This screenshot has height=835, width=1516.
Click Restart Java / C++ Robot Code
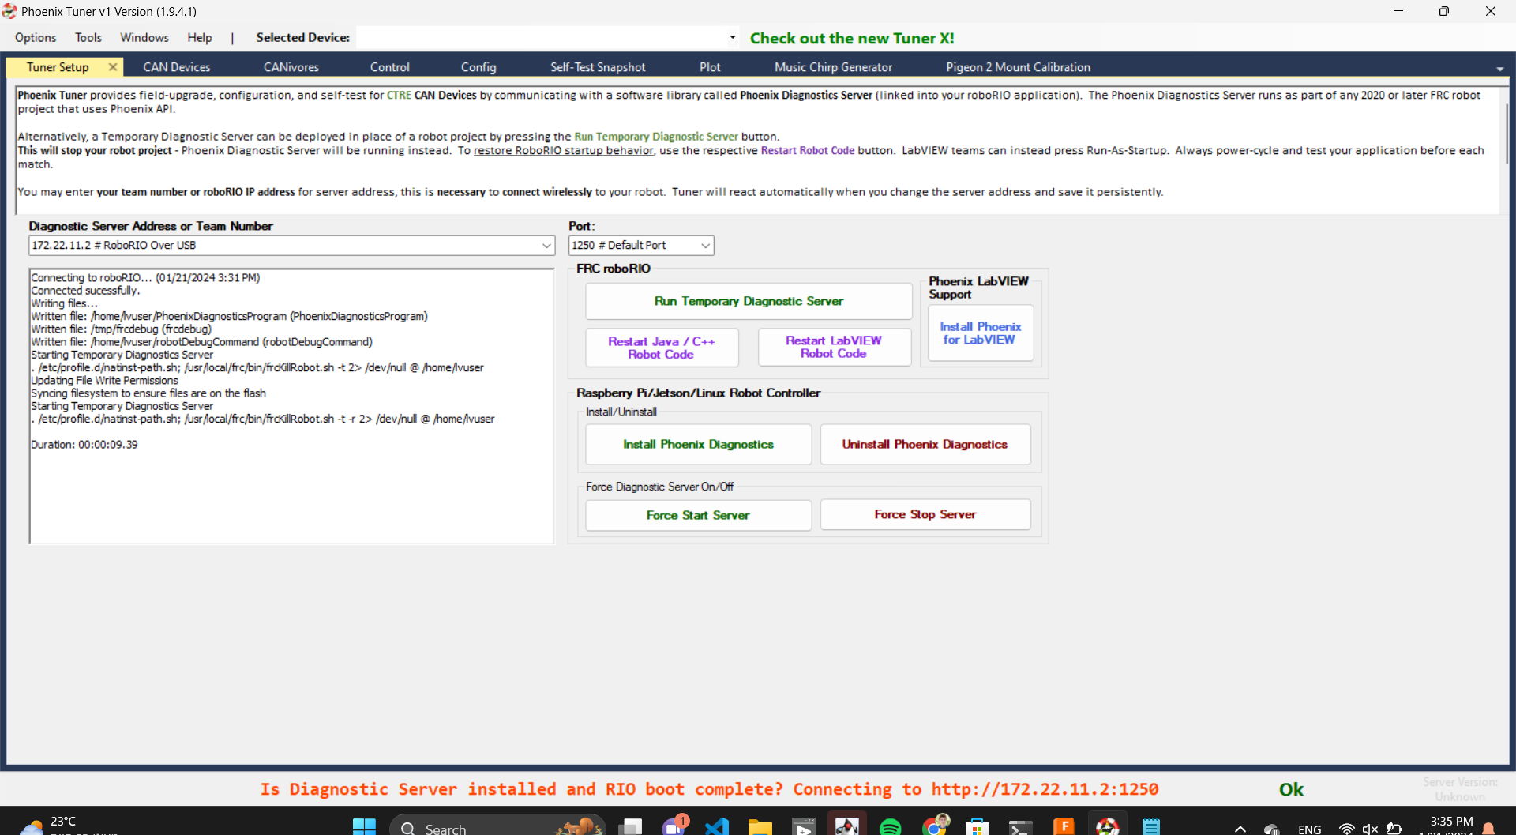pyautogui.click(x=662, y=348)
